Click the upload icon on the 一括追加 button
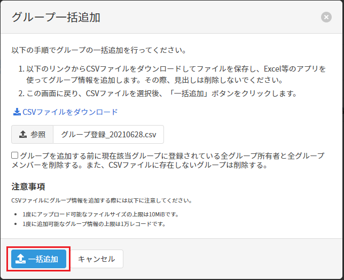The image size is (344, 280). (20, 259)
